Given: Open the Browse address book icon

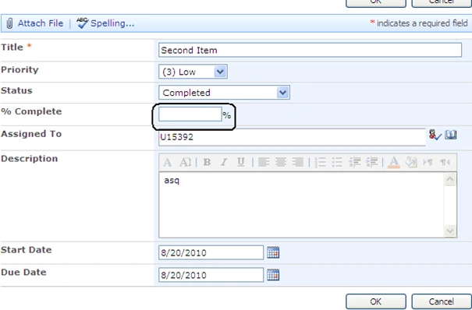Looking at the screenshot, I should point(451,135).
